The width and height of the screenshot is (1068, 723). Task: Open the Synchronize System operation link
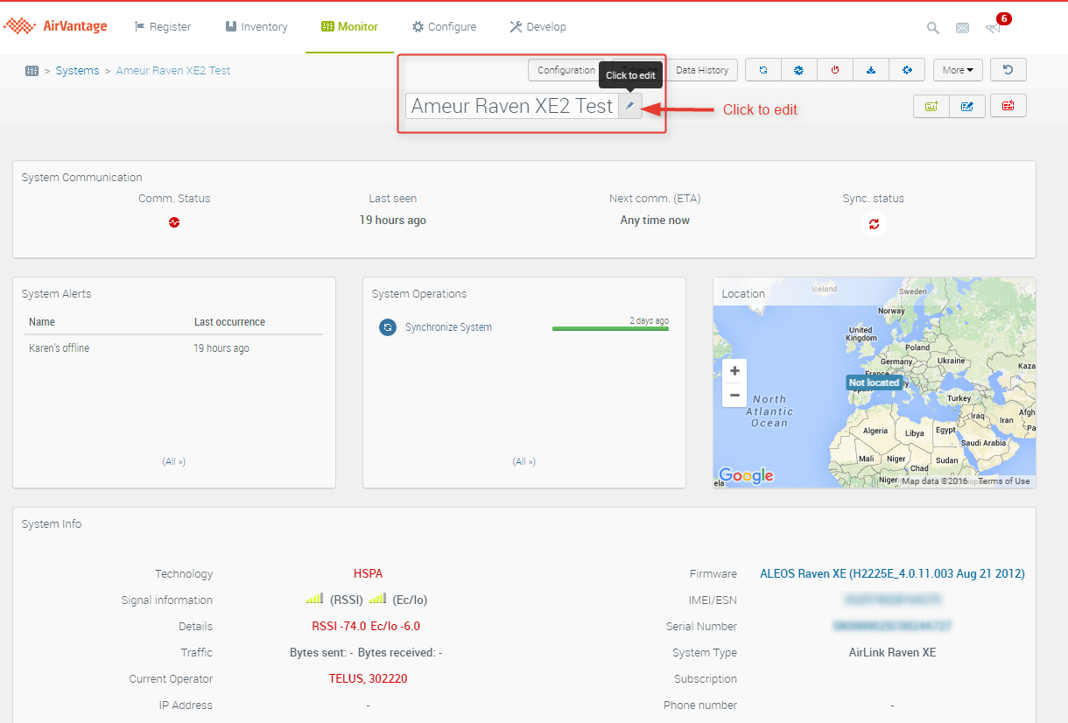click(x=448, y=327)
